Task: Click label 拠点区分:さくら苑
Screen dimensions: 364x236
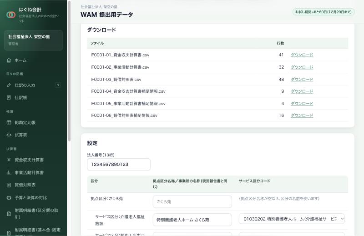Action: pos(107,199)
